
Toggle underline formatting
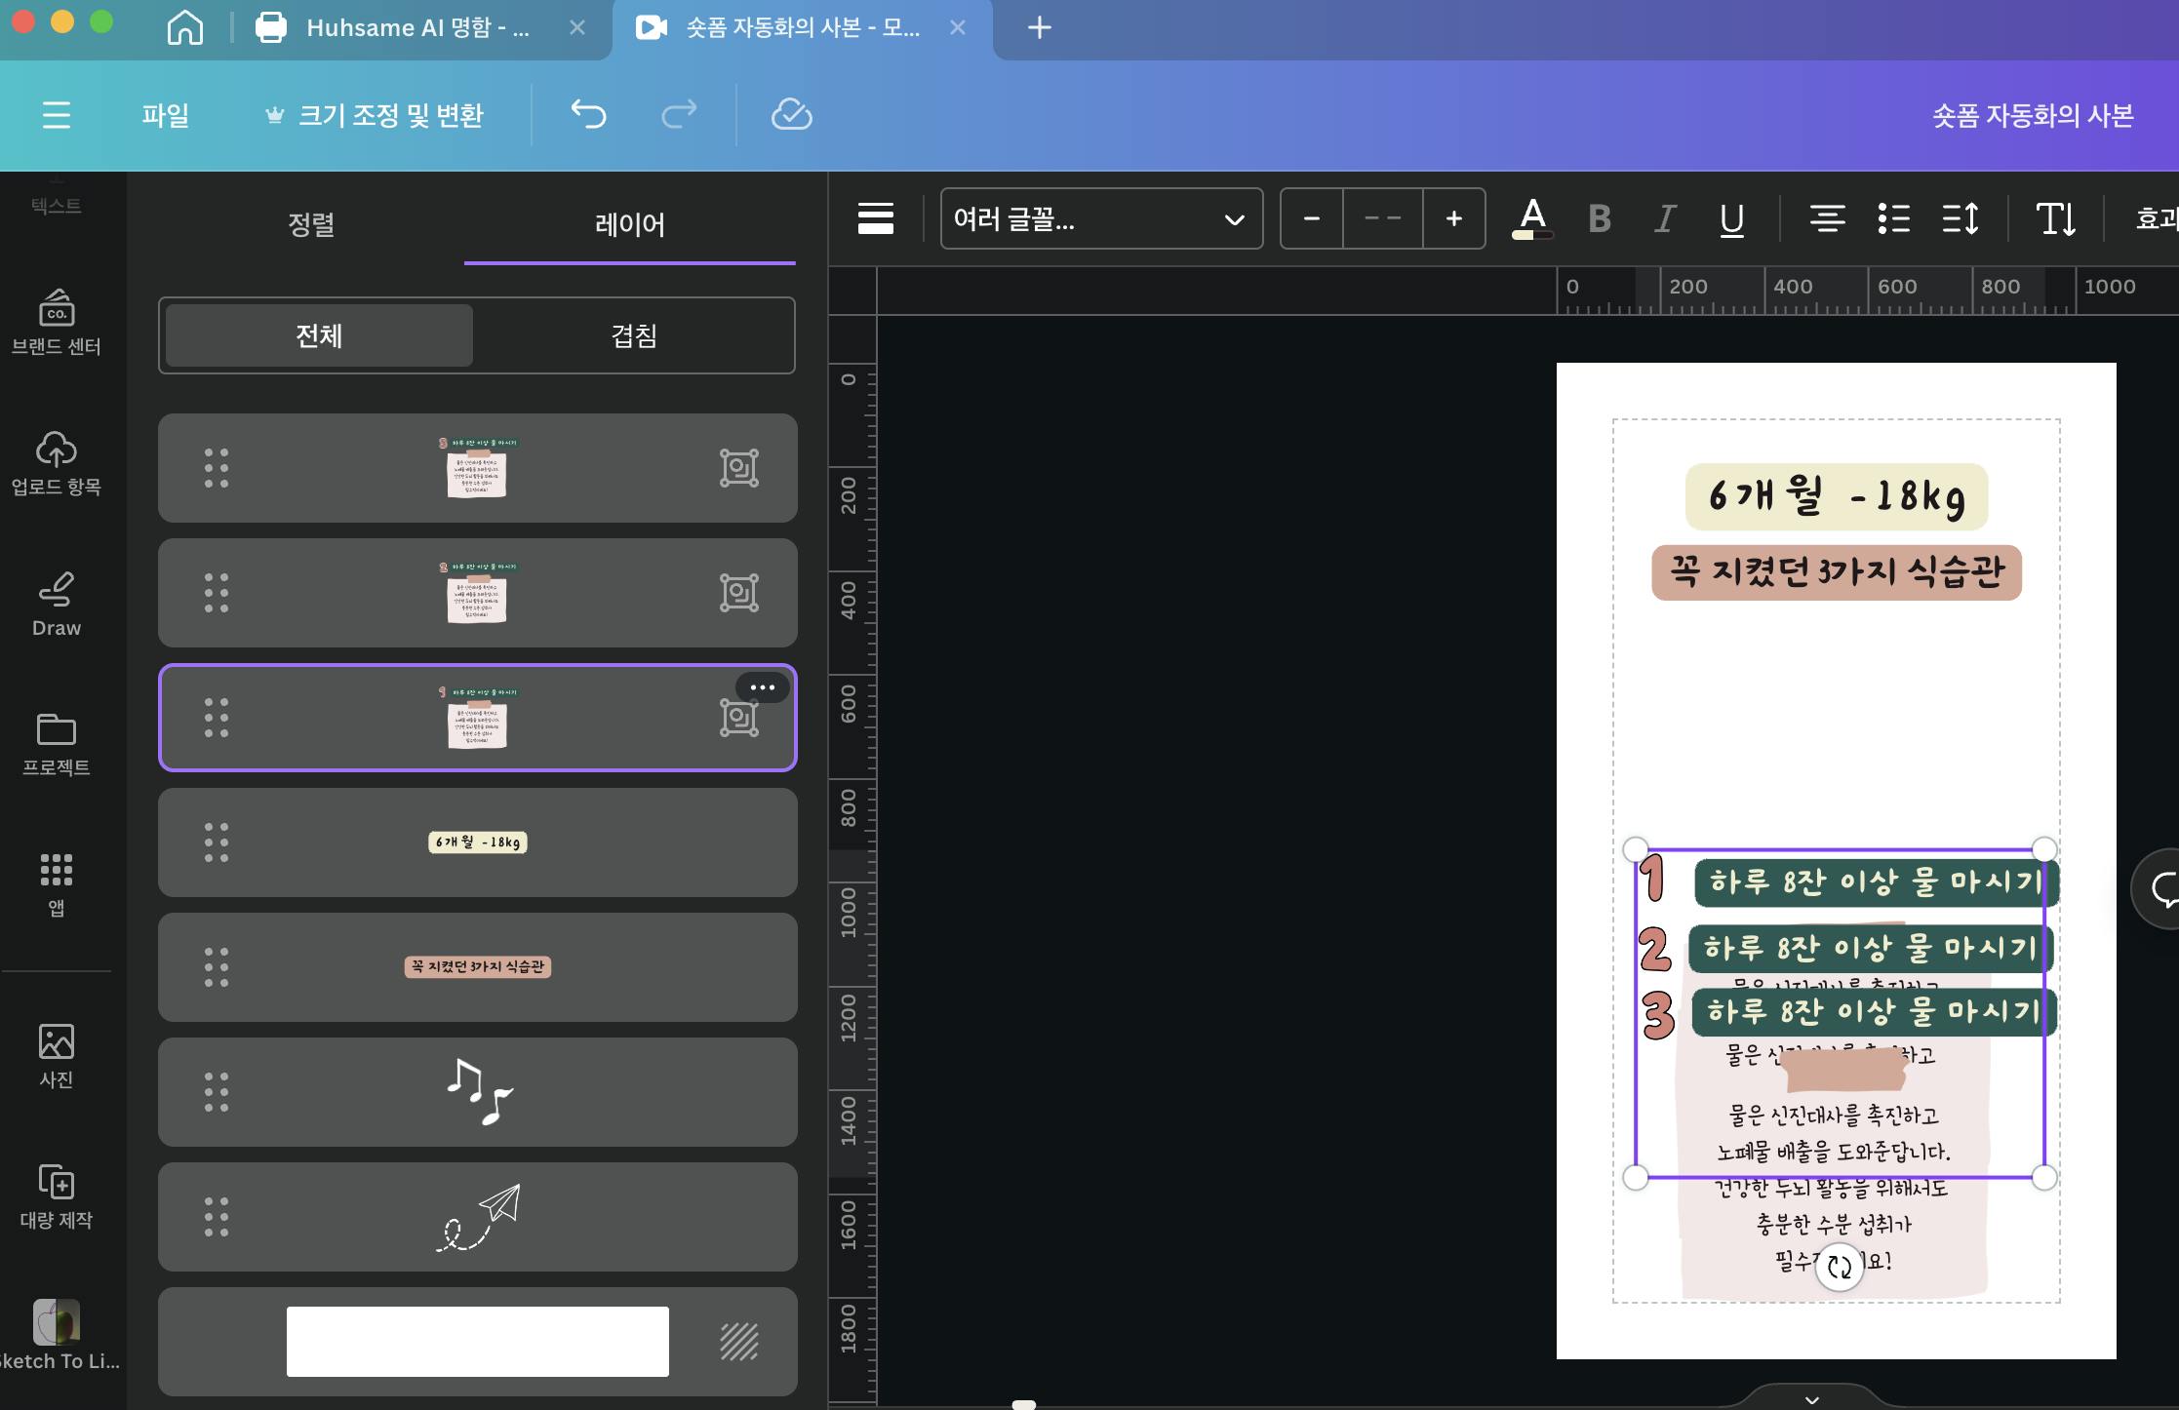1731,219
